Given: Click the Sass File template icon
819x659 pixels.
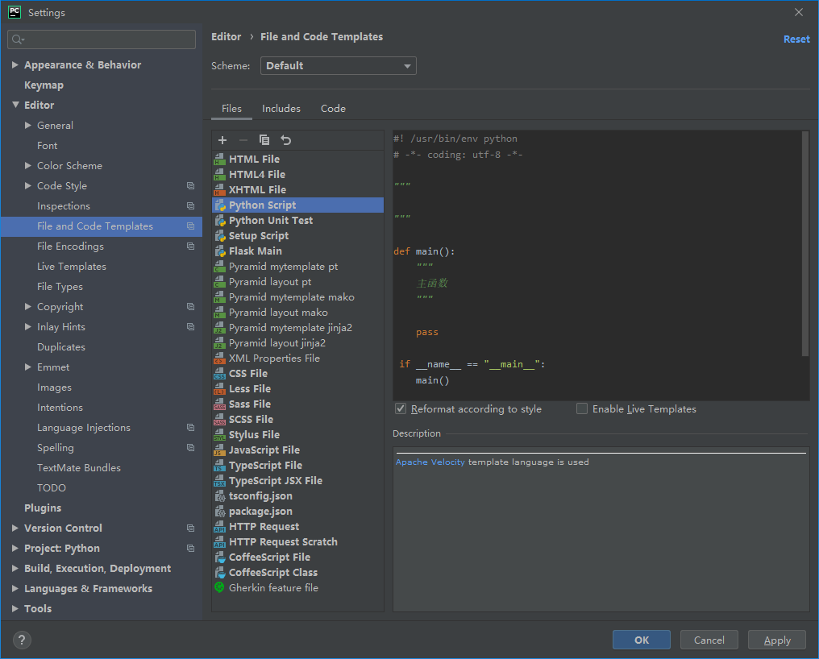Looking at the screenshot, I should click(x=219, y=404).
